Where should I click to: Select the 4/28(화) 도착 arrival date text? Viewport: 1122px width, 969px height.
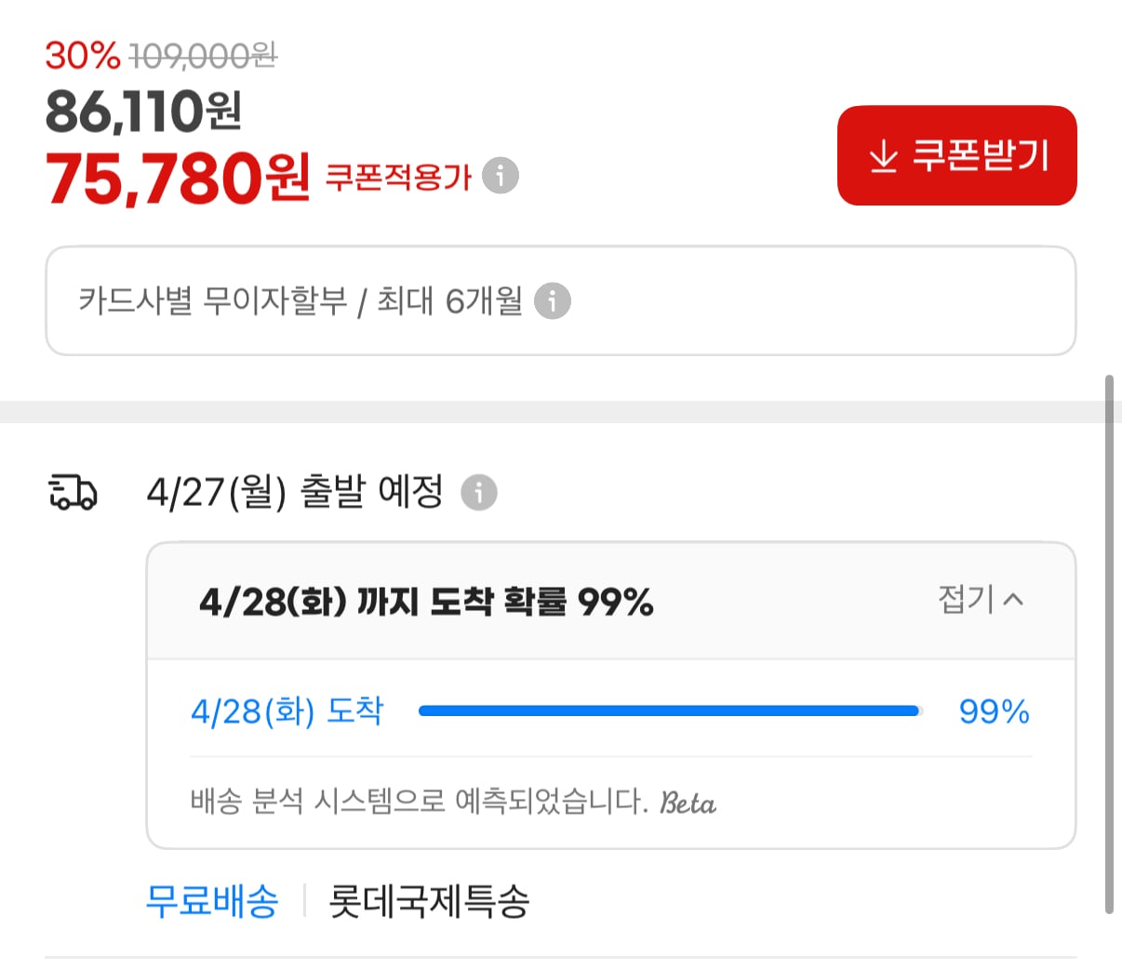pyautogui.click(x=287, y=710)
